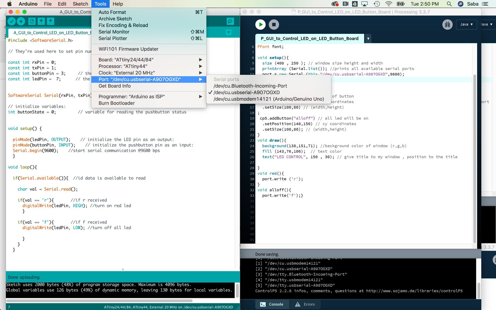The height and width of the screenshot is (310, 496).
Task: Expand the Processor ATtiny44 submenu
Action: 149,66
